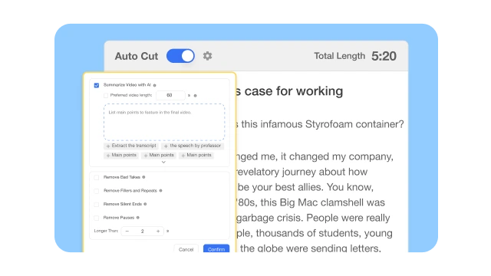Click info icon beside Remove Fillers and Repeats
491x276 pixels.
pyautogui.click(x=160, y=191)
